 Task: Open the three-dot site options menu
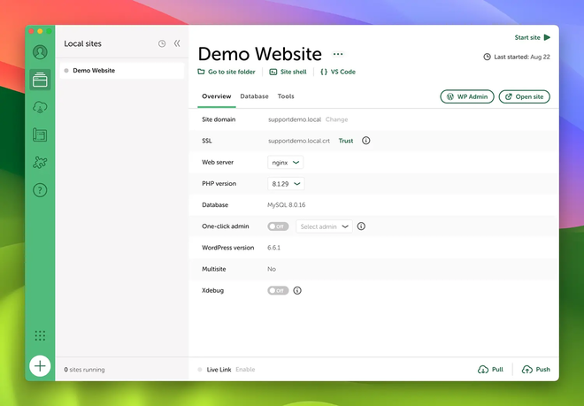pos(338,54)
